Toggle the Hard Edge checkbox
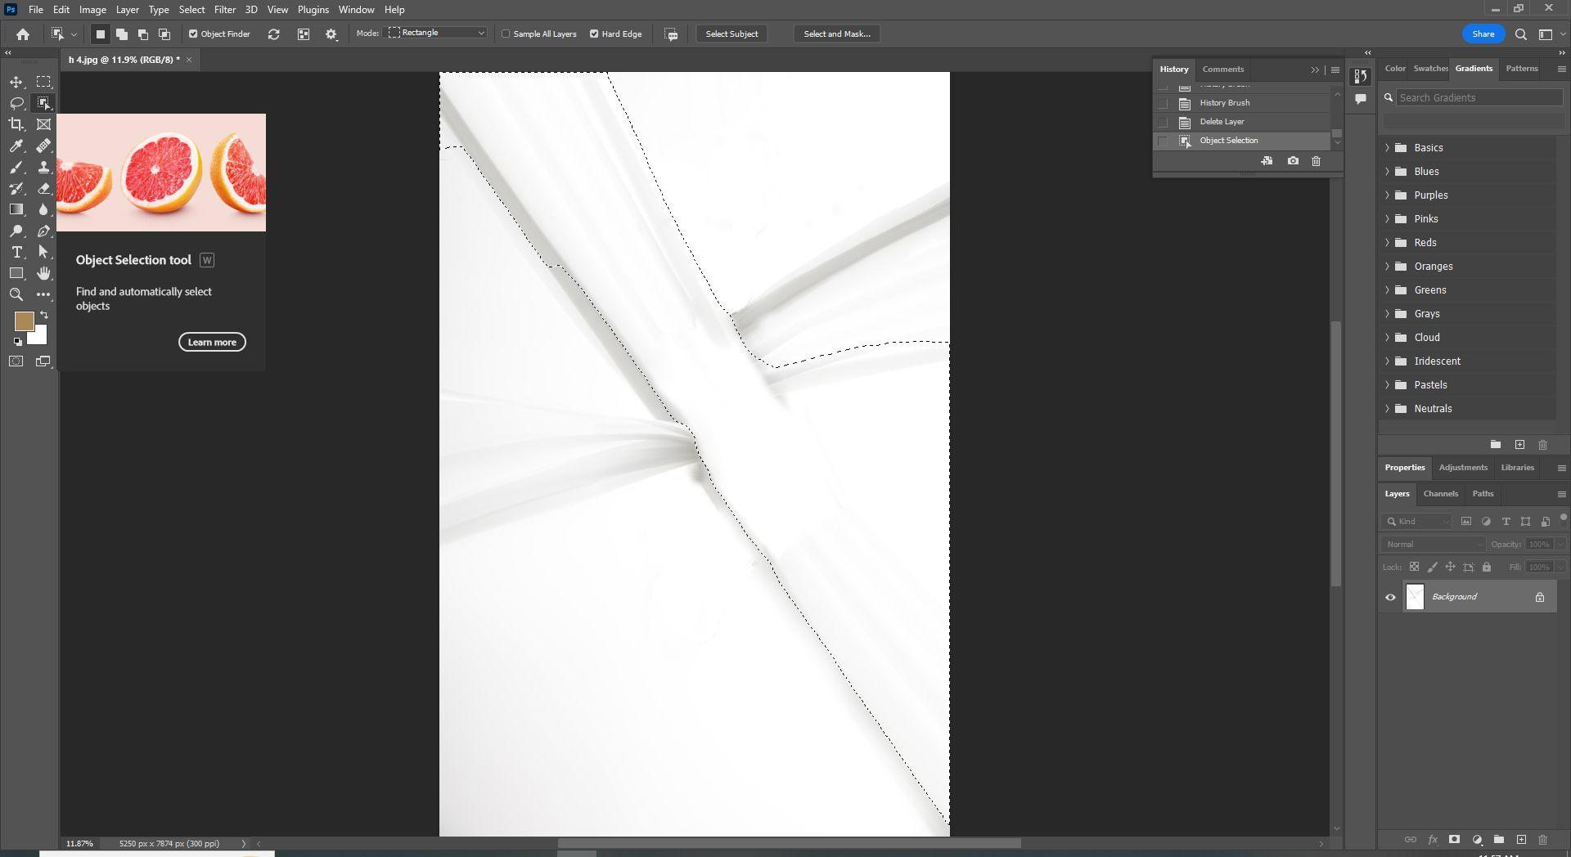This screenshot has height=857, width=1571. click(x=594, y=34)
